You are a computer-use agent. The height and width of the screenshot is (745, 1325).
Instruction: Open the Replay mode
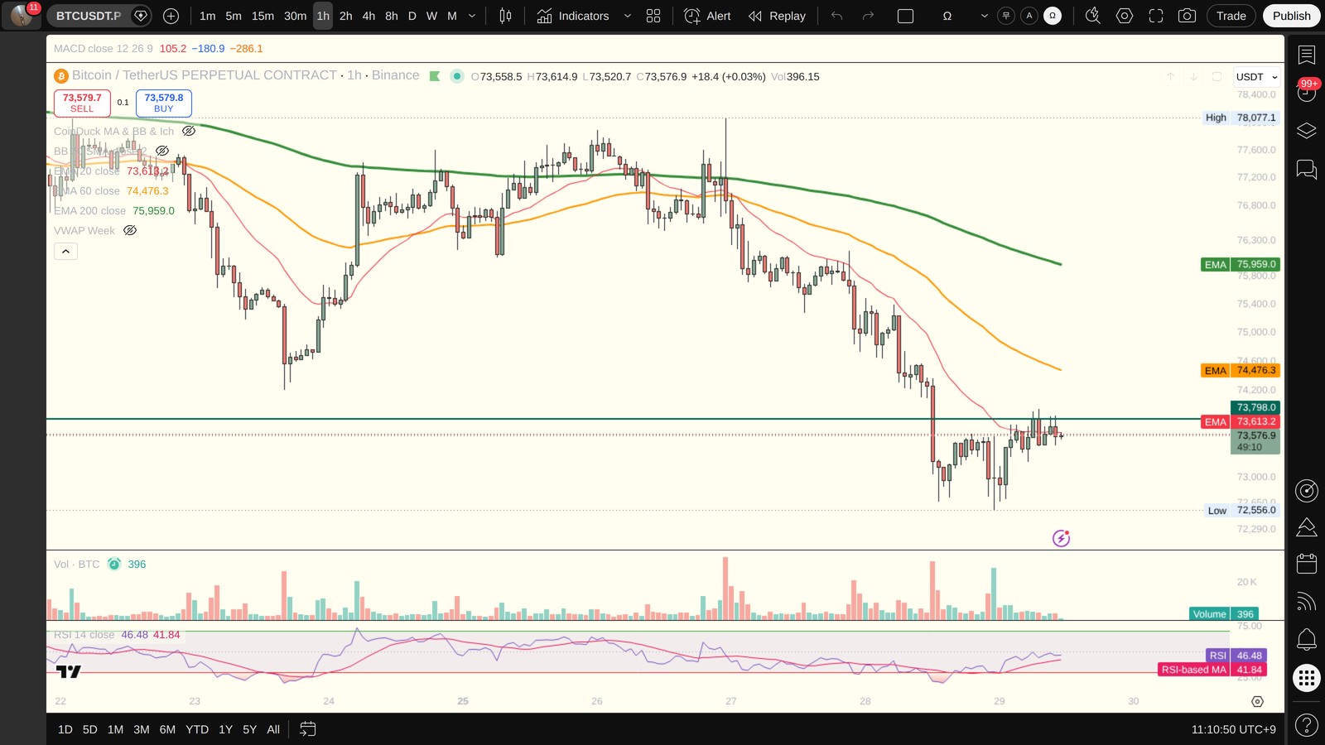(777, 16)
